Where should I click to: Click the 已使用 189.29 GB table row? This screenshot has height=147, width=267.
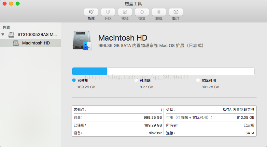tap(118, 125)
